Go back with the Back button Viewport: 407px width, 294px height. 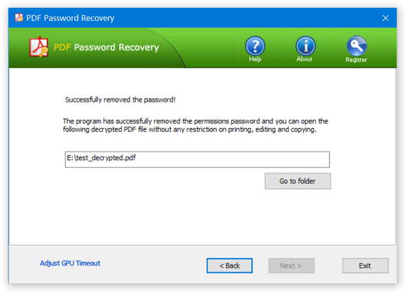click(x=229, y=266)
